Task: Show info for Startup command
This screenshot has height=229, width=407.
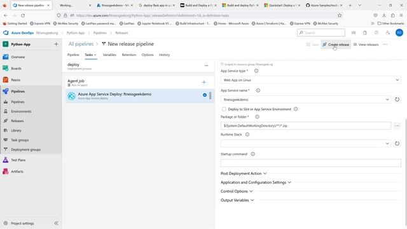Action: 253,154
